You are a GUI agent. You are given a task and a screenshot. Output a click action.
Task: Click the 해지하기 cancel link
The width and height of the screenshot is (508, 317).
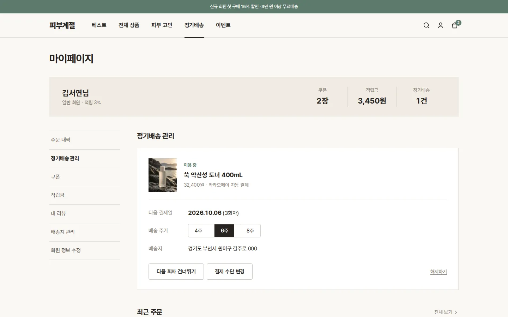tap(439, 272)
